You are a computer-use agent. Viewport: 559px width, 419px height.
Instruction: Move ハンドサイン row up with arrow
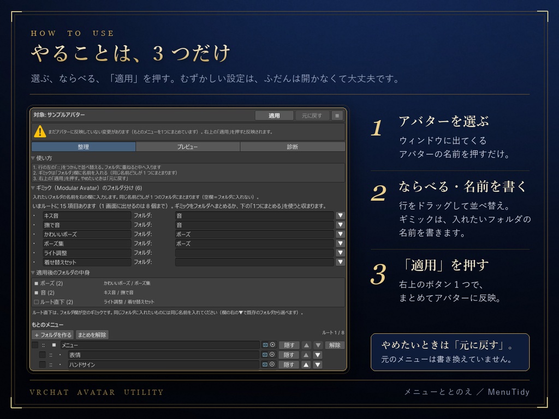[x=306, y=364]
